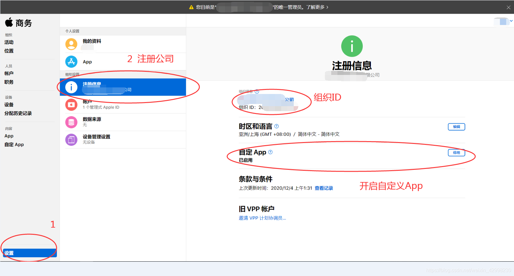The width and height of the screenshot is (514, 276).
Task: Click the App Store icon in settings
Action: click(x=71, y=62)
